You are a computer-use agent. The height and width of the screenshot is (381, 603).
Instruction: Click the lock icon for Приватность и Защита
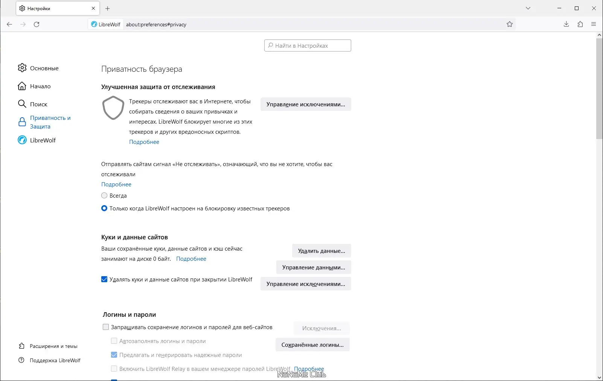tap(22, 122)
